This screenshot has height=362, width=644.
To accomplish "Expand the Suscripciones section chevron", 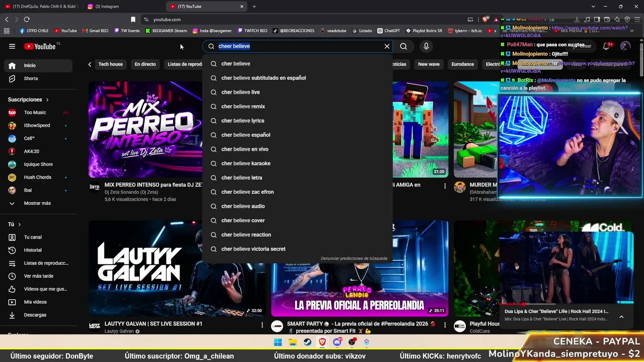I will click(x=47, y=100).
